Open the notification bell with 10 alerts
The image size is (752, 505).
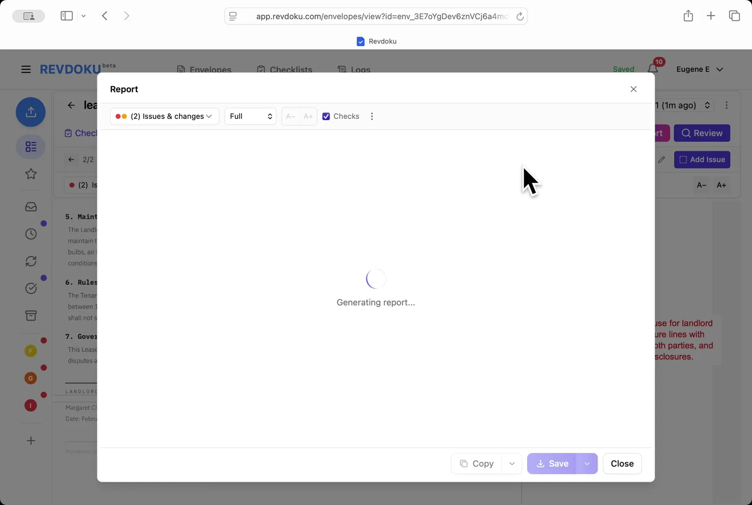click(x=653, y=69)
